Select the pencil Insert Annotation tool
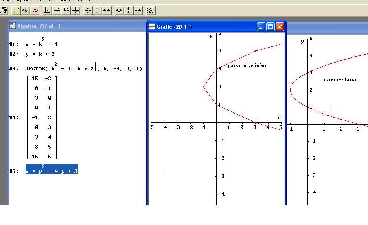 pyautogui.click(x=16, y=10)
